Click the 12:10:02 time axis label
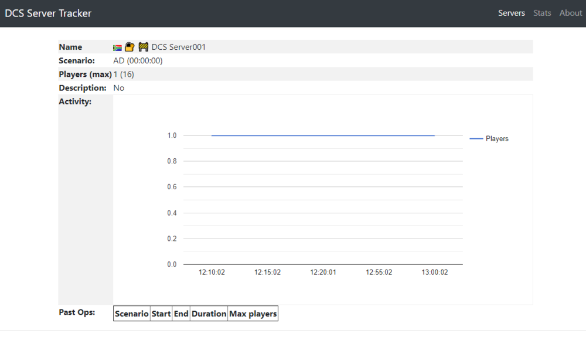Viewport: 586px width, 337px height. (212, 273)
